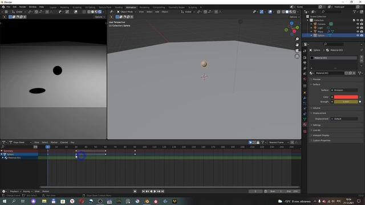Select the Material.001 slot in list
Screen dimensions: 365x205
[x=334, y=58]
